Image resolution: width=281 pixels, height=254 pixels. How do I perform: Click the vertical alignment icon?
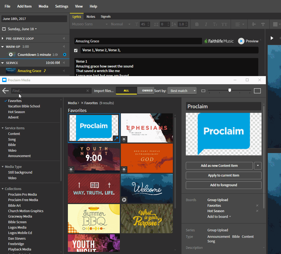pyautogui.click(x=254, y=24)
